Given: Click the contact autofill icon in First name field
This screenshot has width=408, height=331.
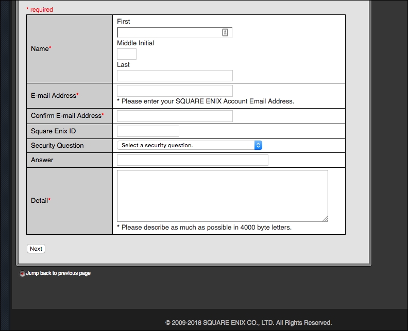Looking at the screenshot, I should 225,32.
